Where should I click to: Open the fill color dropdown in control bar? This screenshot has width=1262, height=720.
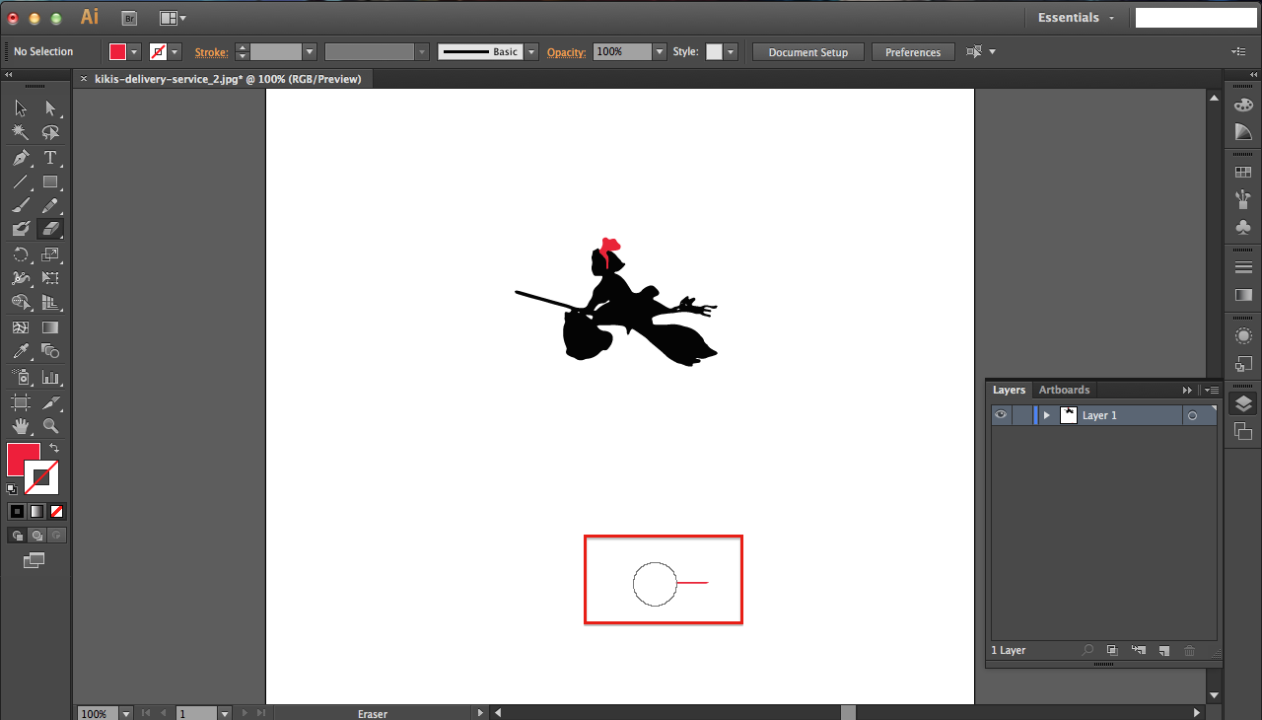(x=134, y=52)
